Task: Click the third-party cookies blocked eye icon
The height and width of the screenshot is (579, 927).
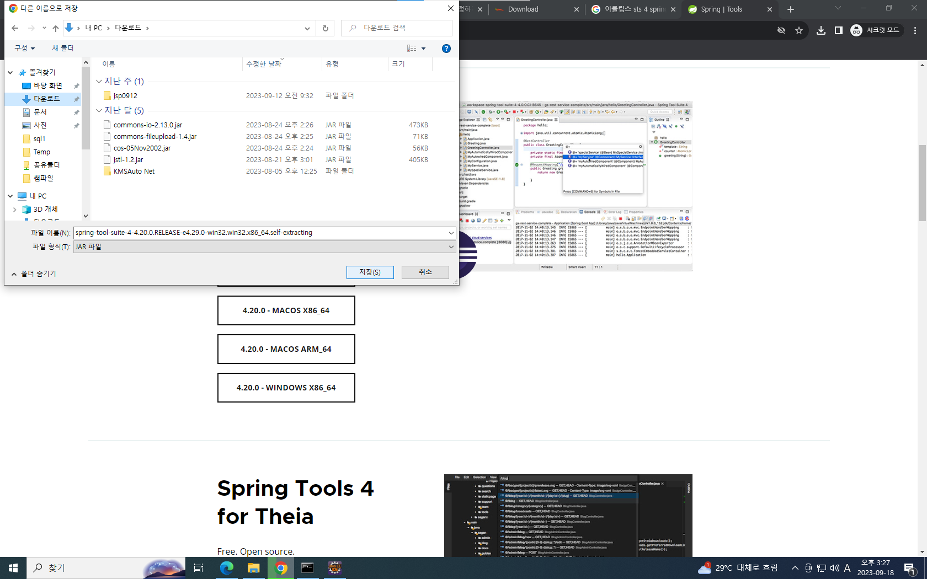Action: pyautogui.click(x=781, y=30)
